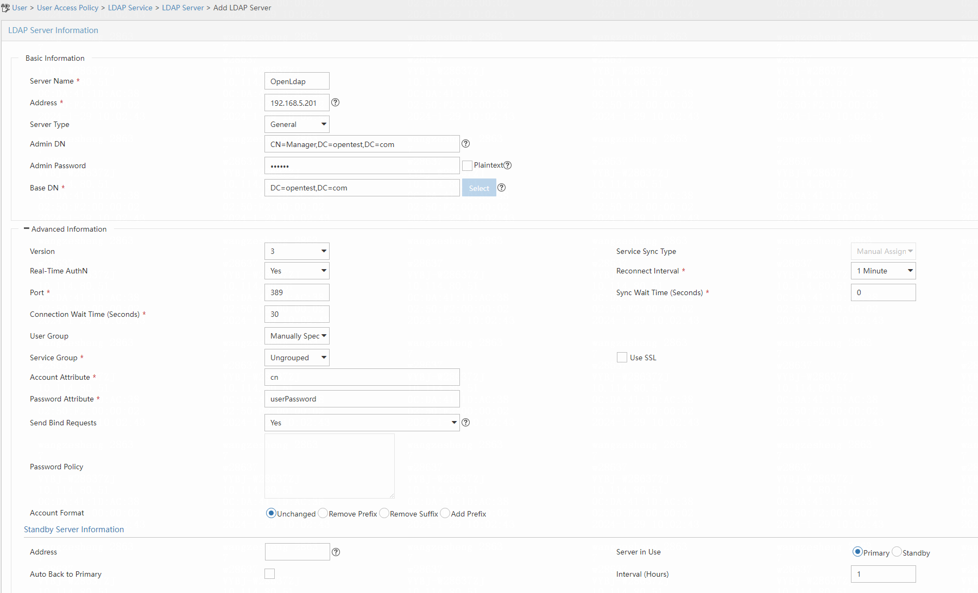This screenshot has width=978, height=593.
Task: Click the Connection Wait Time field
Action: (x=297, y=314)
